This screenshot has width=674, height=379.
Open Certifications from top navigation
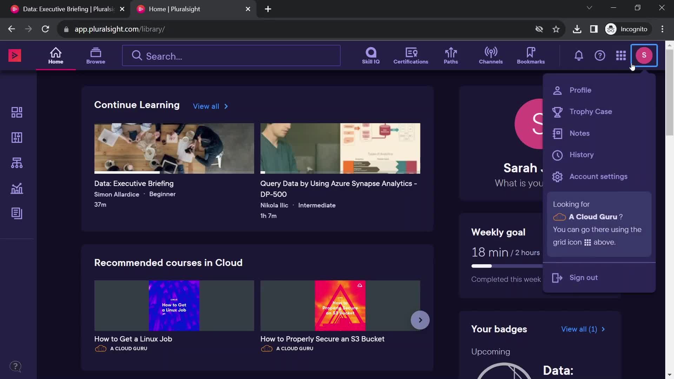click(x=411, y=56)
